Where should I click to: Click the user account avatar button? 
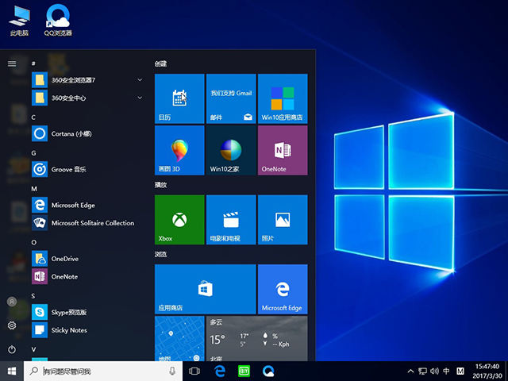(x=12, y=302)
